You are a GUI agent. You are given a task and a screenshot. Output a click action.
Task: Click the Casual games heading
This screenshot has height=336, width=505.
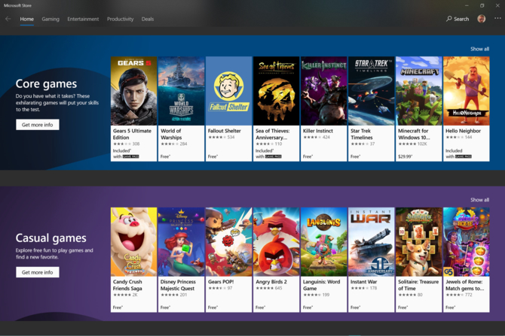51,238
